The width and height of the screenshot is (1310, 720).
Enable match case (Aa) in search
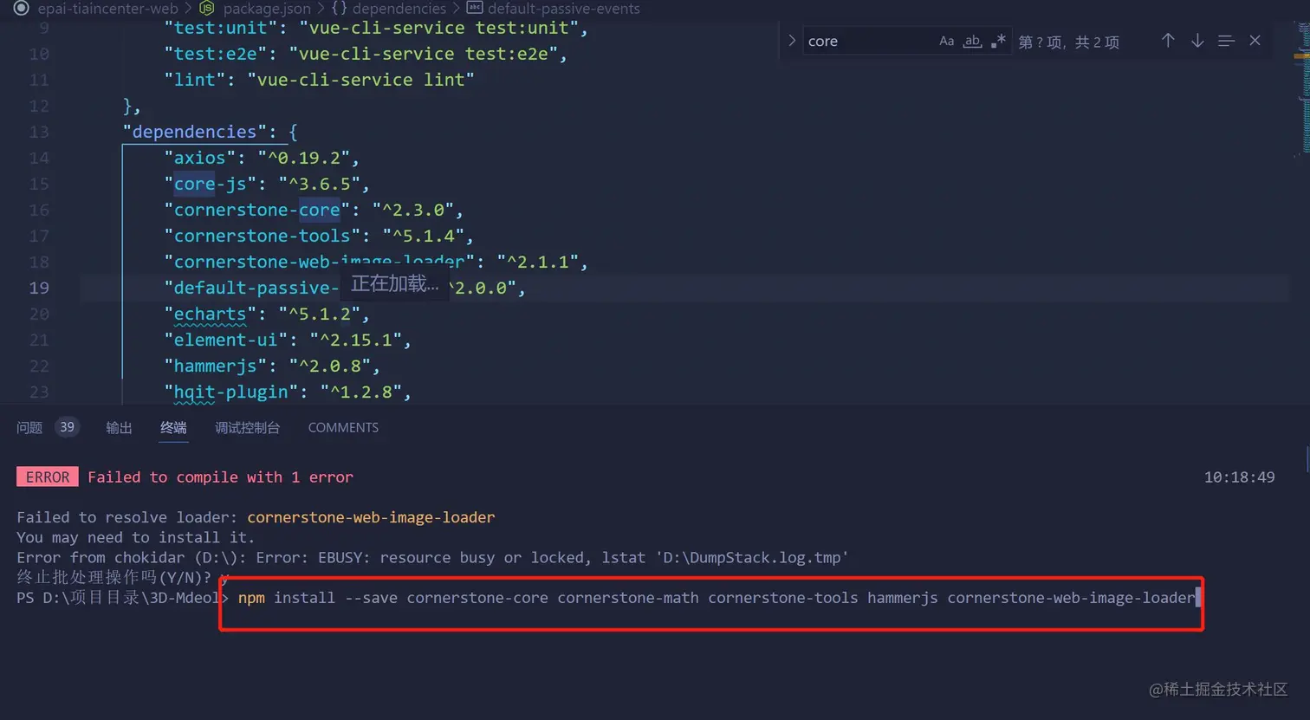tap(946, 40)
